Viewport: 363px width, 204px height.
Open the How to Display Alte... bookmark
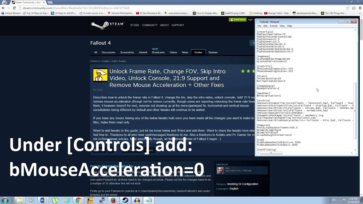(206, 13)
